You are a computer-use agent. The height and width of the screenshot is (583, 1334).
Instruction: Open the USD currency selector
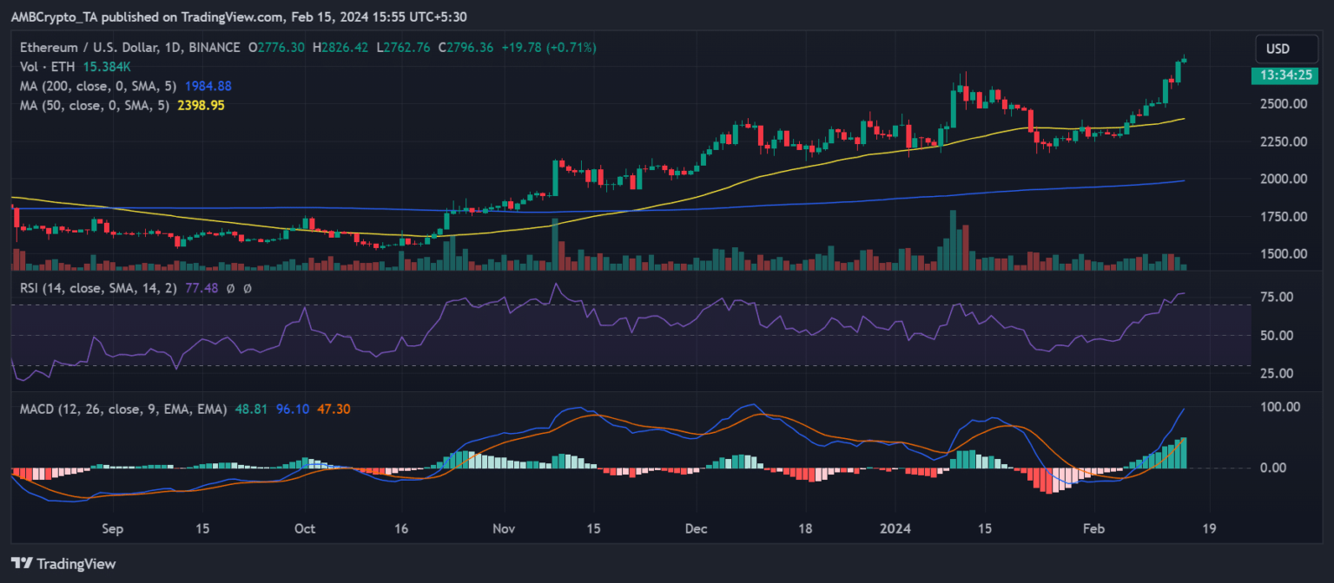(1278, 49)
